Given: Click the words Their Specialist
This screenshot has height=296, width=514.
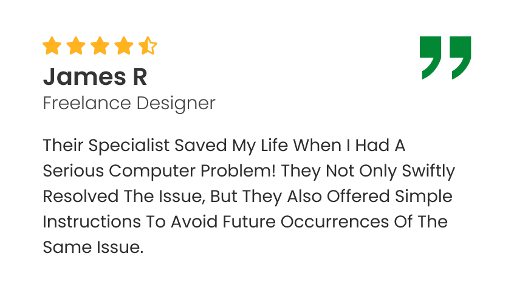Looking at the screenshot, I should click(x=106, y=146).
